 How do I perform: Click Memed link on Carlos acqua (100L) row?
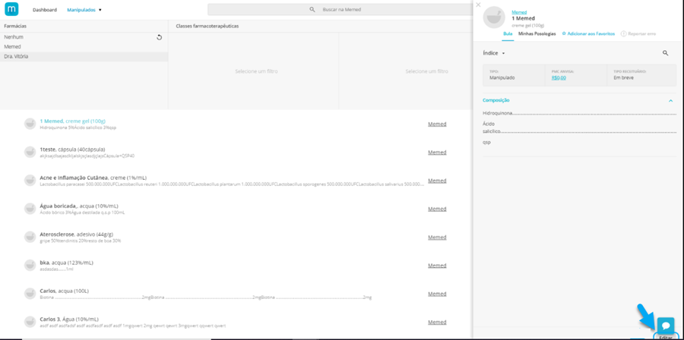[x=437, y=294]
